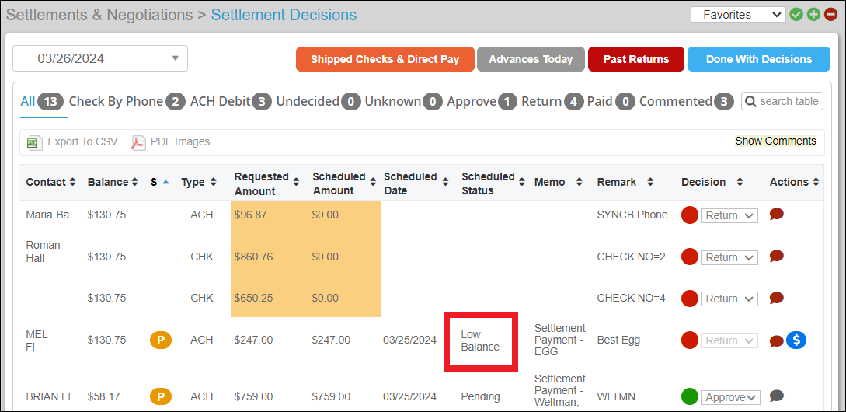This screenshot has width=846, height=412.
Task: Sort by S column arrow
Action: click(x=166, y=183)
